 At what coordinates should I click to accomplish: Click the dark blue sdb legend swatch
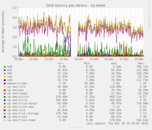5,80
